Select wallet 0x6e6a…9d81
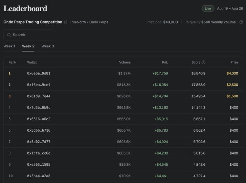The width and height of the screenshot is (246, 183). tap(39, 73)
